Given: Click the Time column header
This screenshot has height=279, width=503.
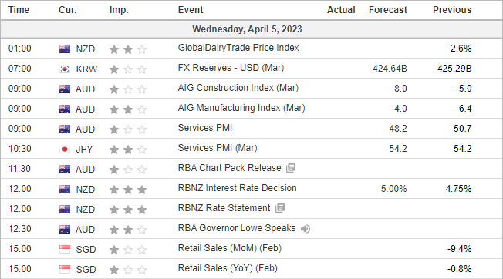Looking at the screenshot, I should tap(19, 10).
